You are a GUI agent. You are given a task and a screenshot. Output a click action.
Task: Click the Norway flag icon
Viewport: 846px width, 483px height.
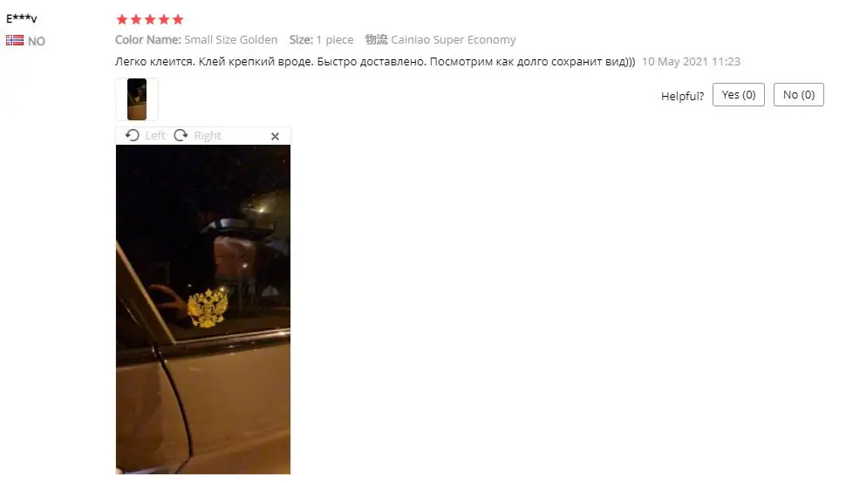(15, 40)
